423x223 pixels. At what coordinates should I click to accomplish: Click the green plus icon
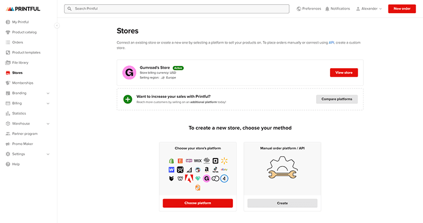pos(128,99)
